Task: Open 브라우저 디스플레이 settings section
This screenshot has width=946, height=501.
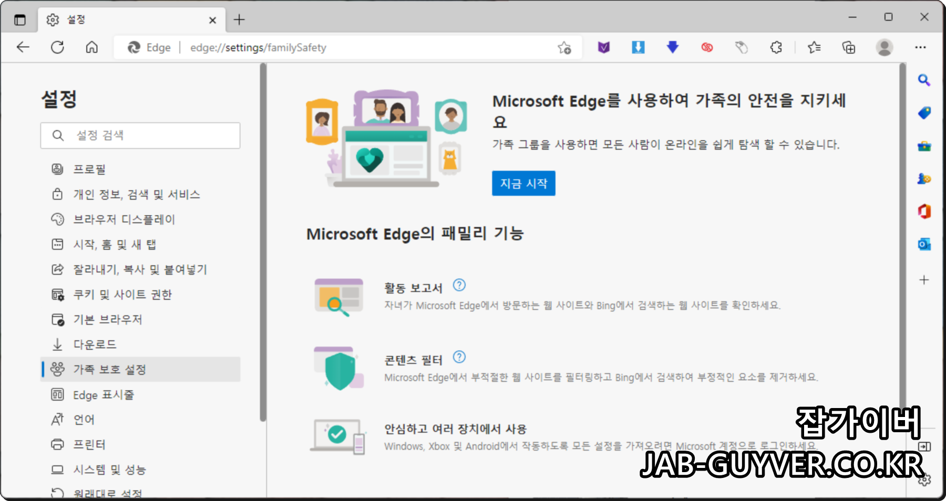Action: click(140, 219)
